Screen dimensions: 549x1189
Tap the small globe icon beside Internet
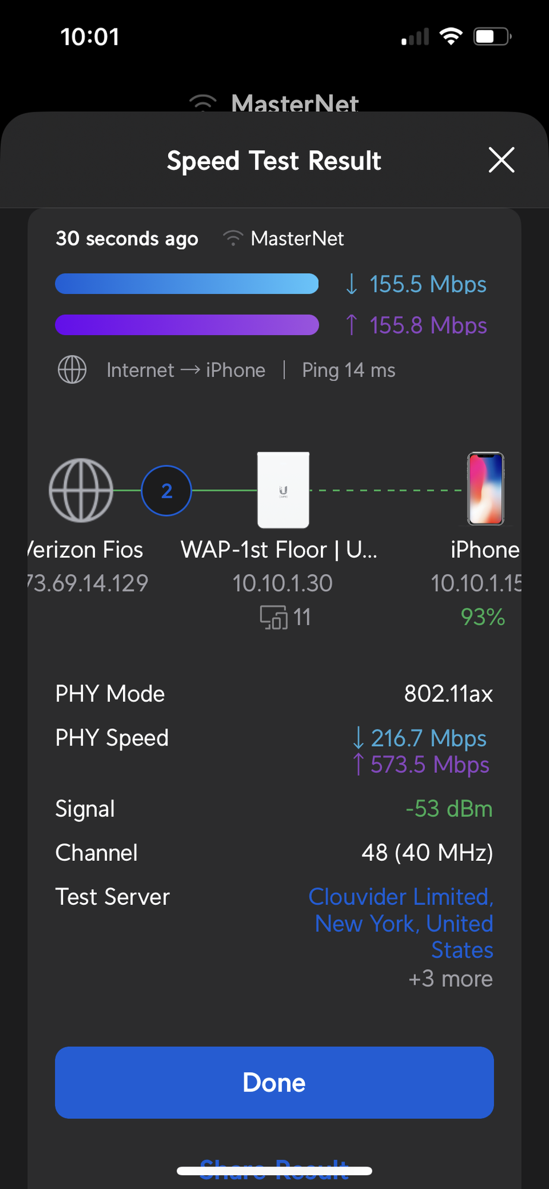tap(72, 370)
